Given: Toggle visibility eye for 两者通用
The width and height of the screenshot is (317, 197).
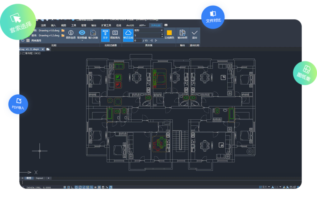Looking at the screenshot, I should 23,40.
